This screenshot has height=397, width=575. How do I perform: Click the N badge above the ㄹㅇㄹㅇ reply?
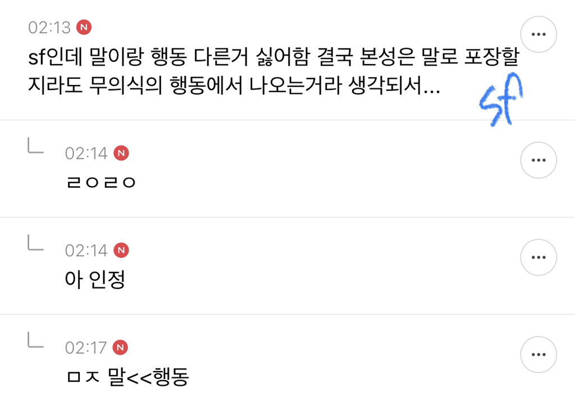[121, 153]
